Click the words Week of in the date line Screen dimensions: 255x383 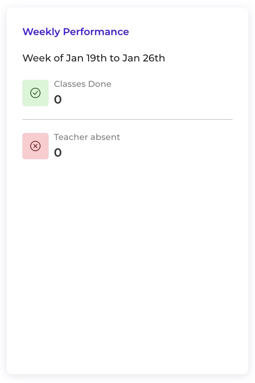click(x=43, y=58)
